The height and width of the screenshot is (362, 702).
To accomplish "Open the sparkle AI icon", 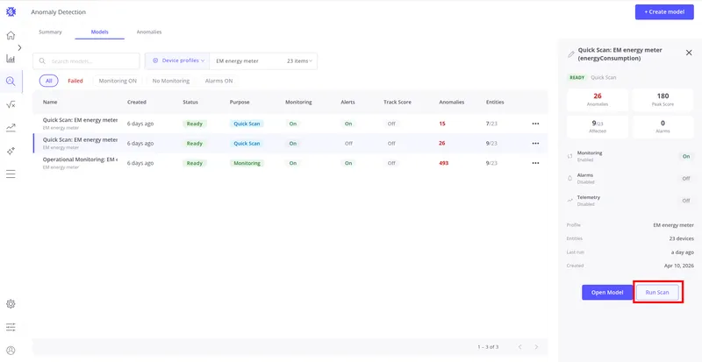I will tap(11, 152).
